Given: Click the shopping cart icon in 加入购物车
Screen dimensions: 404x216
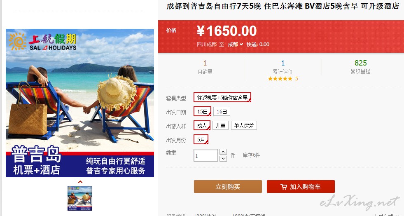Looking at the screenshot, I should click(284, 187).
